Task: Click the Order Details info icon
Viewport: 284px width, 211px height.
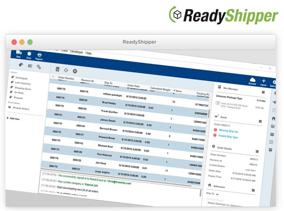Action: pyautogui.click(x=213, y=146)
